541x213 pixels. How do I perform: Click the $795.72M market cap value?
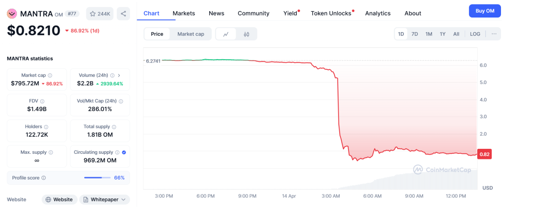point(25,83)
